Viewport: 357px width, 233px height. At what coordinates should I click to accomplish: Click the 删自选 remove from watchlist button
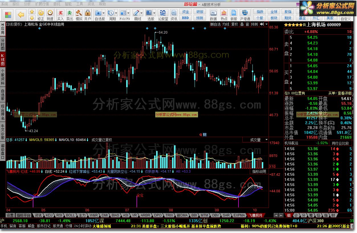click(215, 24)
